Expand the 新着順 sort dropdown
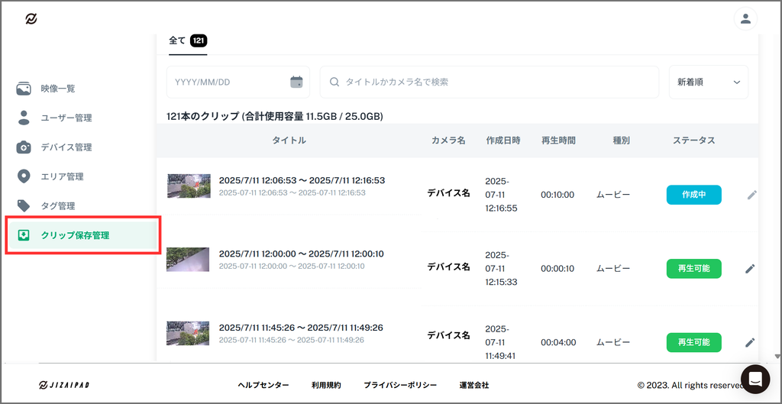Viewport: 782px width, 404px height. [708, 82]
